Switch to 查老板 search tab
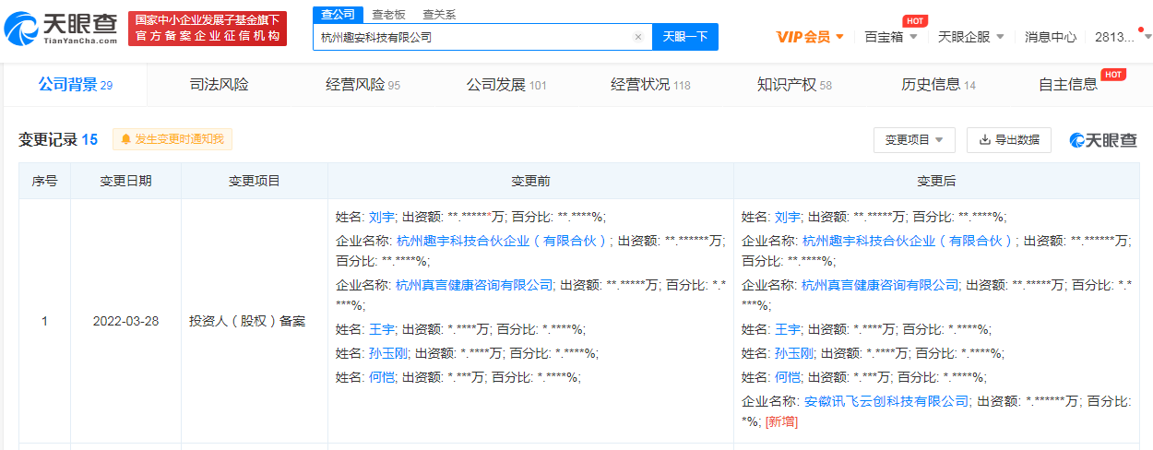The image size is (1153, 450). pyautogui.click(x=388, y=15)
